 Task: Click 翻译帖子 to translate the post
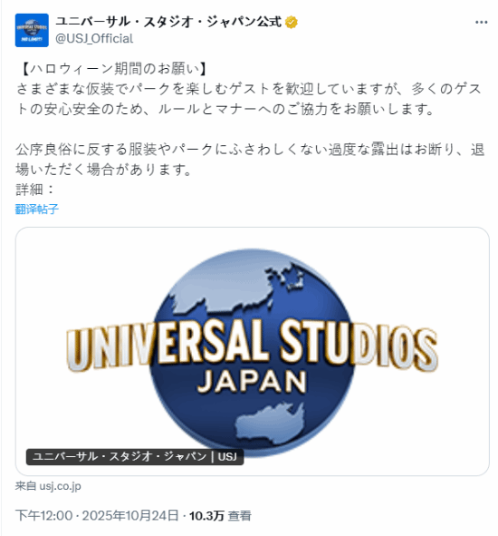(x=37, y=209)
